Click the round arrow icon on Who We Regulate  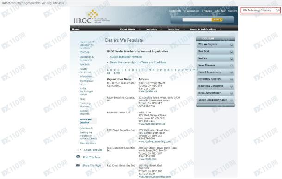(232, 44)
